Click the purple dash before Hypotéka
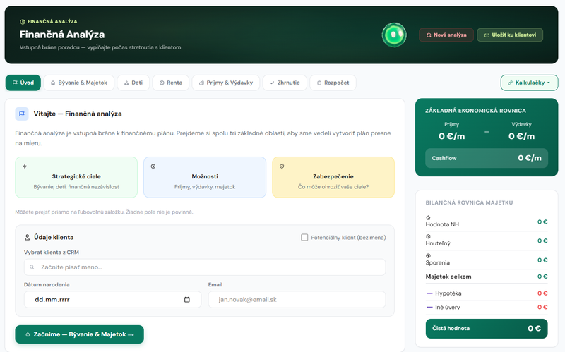565x352 pixels. point(429,293)
